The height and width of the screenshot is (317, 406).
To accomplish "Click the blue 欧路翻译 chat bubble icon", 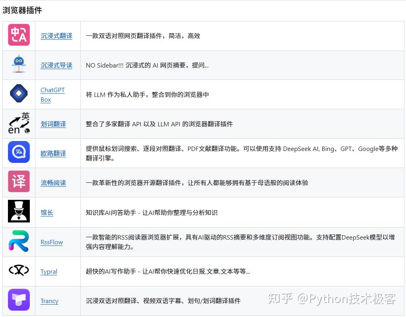I will click(x=19, y=152).
